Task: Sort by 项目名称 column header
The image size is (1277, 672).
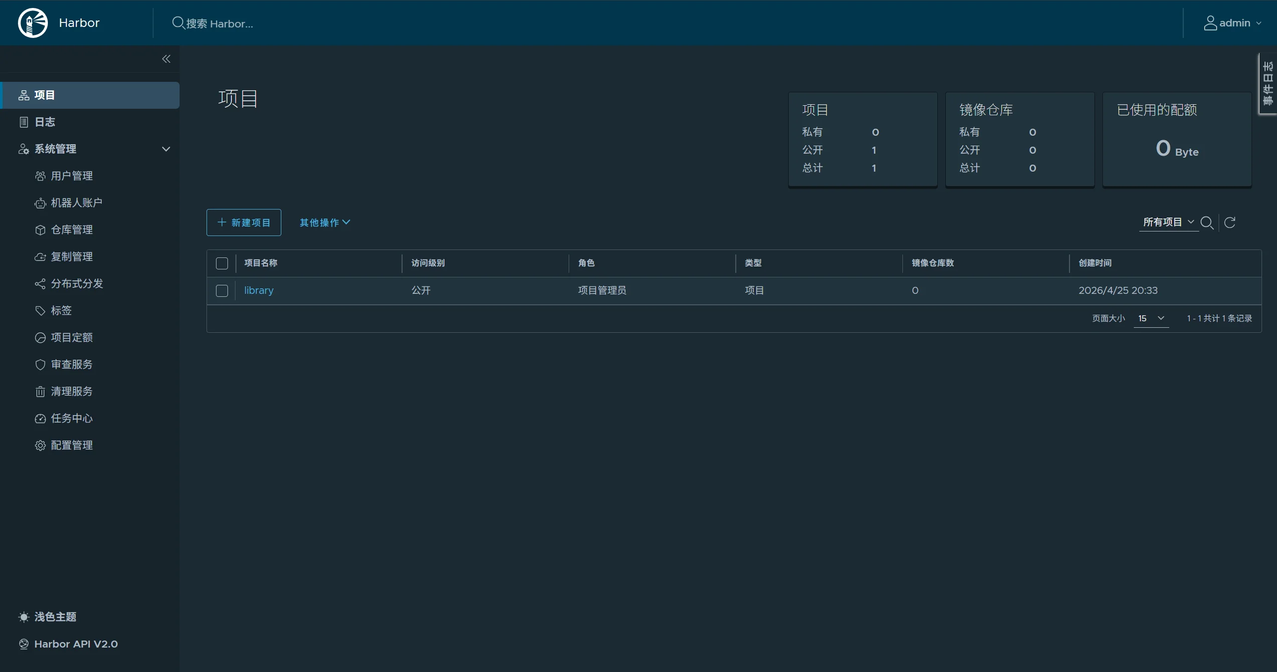Action: [x=260, y=263]
